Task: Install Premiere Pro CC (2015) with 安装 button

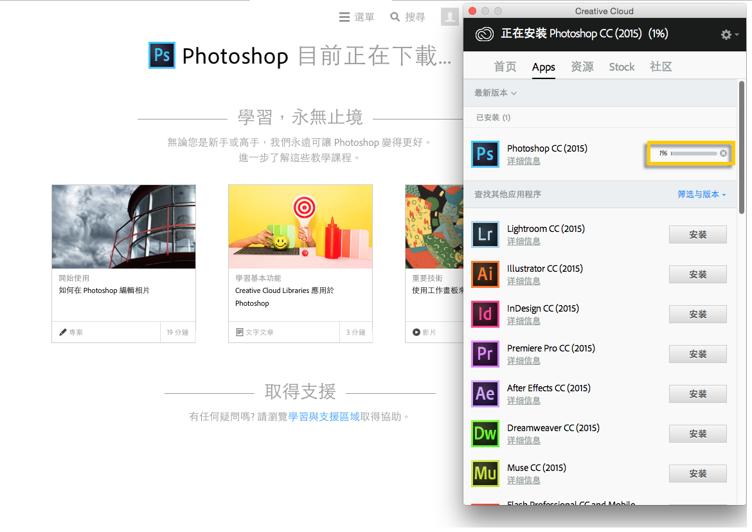Action: (x=698, y=354)
